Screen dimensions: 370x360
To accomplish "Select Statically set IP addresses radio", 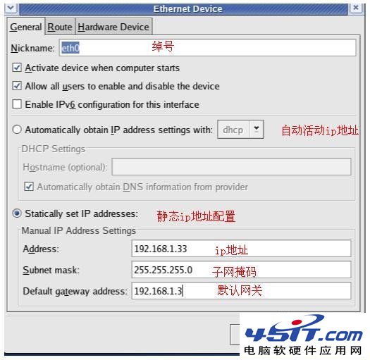I will click(17, 213).
